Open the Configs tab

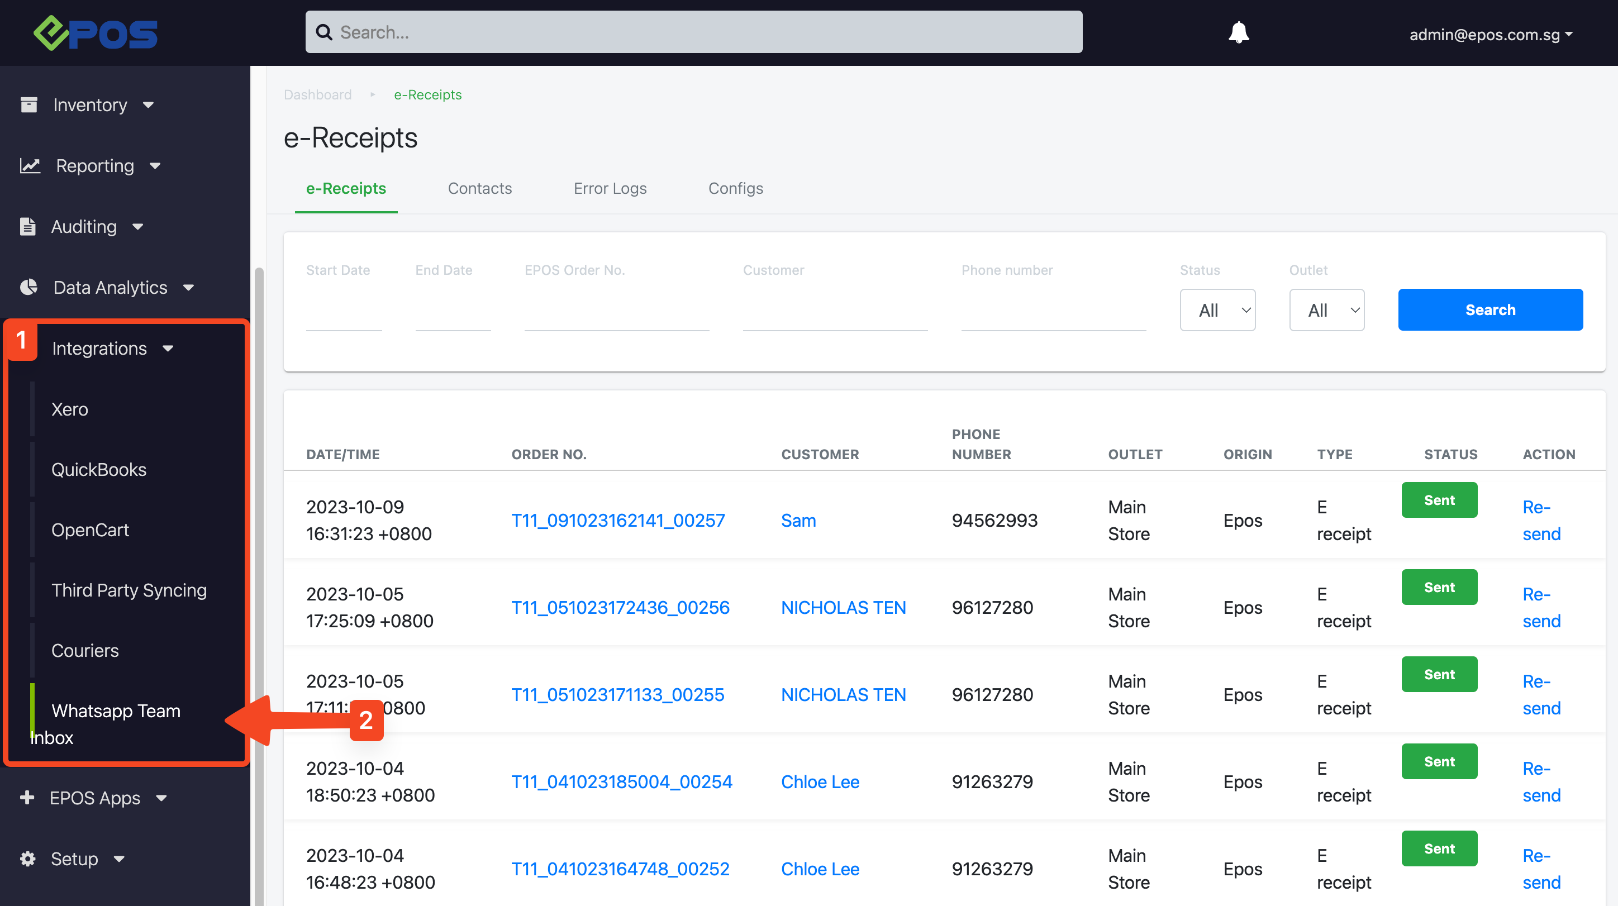click(x=735, y=188)
